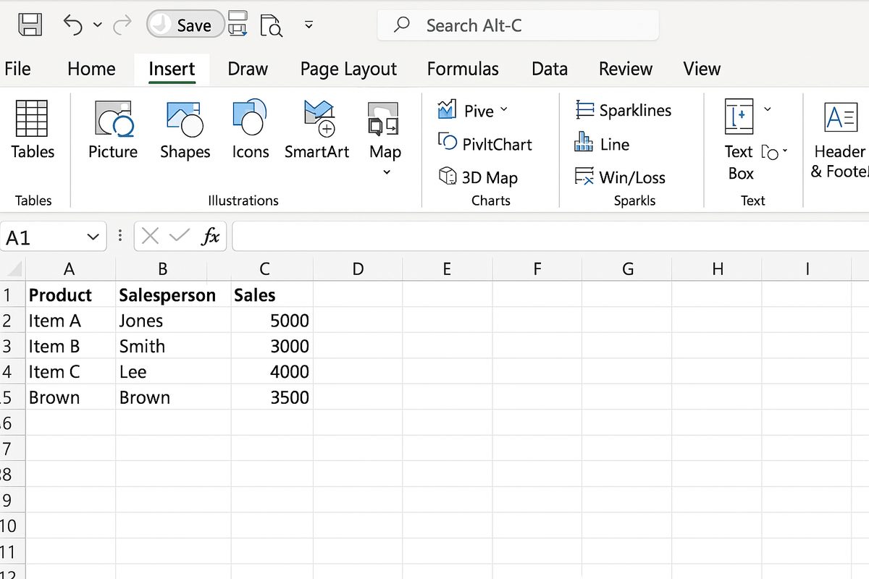Expand the dropdown arrow above Text Box
Image resolution: width=869 pixels, height=579 pixels.
coord(768,109)
